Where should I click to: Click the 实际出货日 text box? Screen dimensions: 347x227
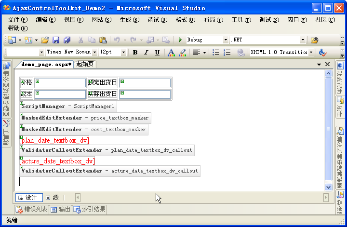(145, 94)
